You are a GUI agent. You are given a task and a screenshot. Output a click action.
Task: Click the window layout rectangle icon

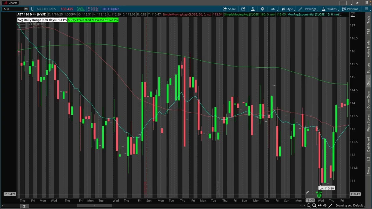tap(343, 3)
